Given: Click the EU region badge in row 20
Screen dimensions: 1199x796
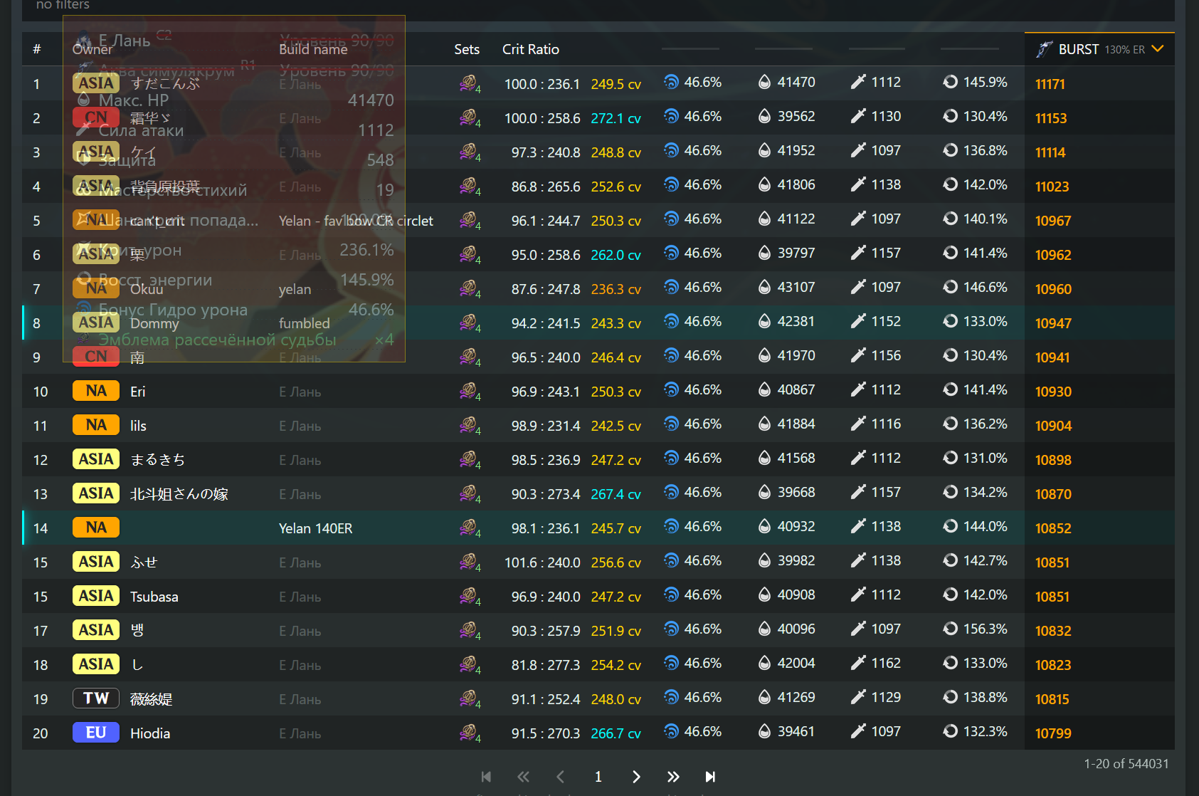Looking at the screenshot, I should coord(95,733).
